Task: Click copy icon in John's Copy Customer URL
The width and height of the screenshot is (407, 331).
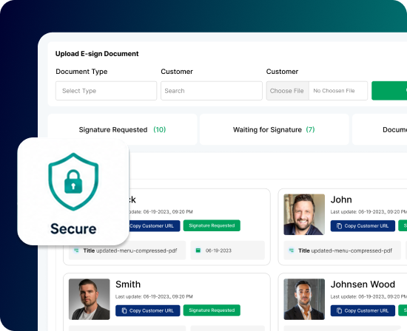Action: [x=339, y=226]
